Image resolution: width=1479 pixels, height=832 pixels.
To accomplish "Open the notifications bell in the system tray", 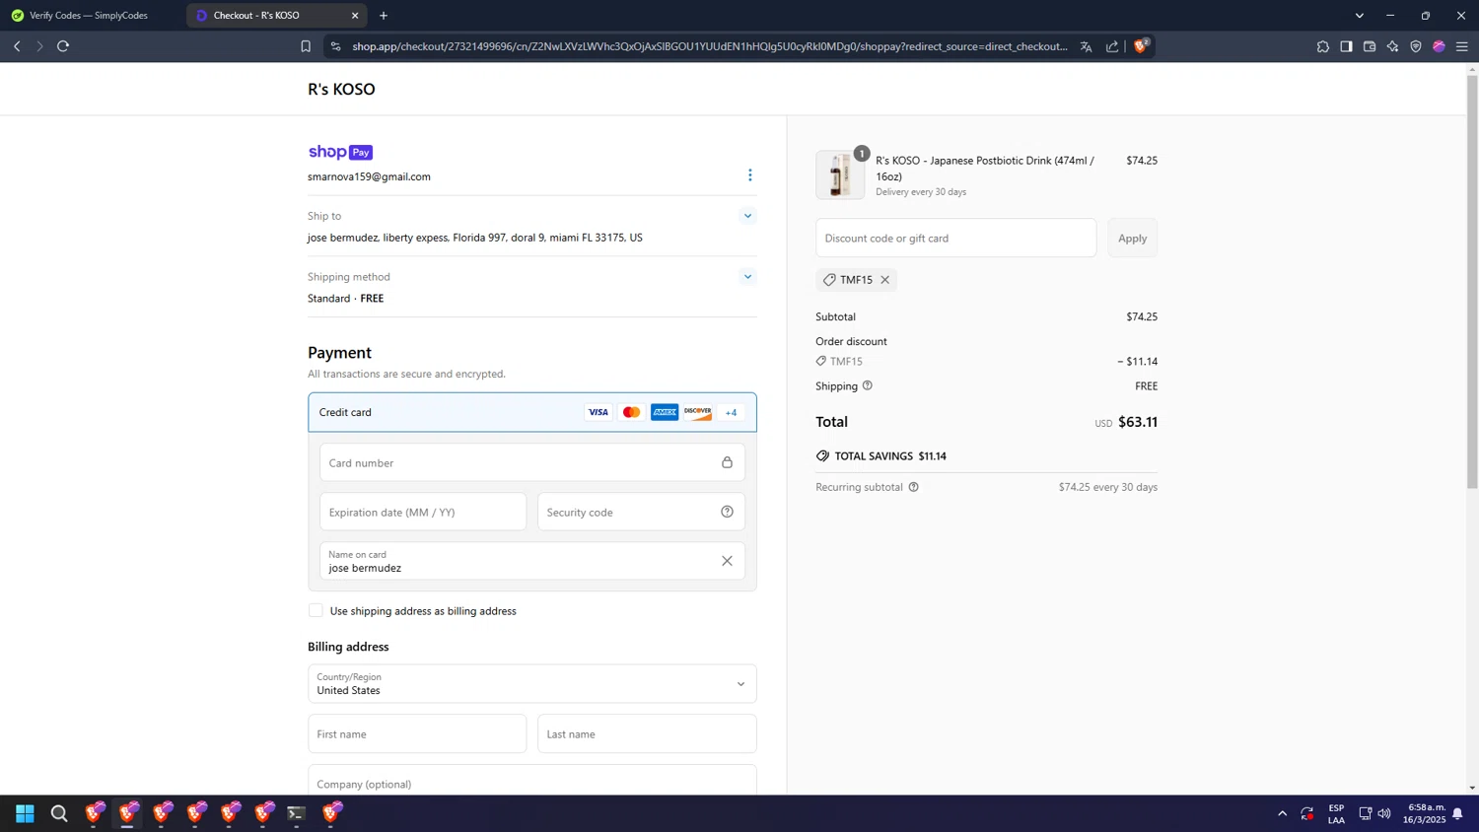I will click(x=1457, y=813).
